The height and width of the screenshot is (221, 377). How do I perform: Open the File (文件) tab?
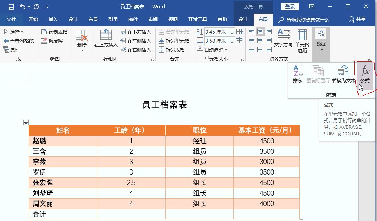point(11,20)
